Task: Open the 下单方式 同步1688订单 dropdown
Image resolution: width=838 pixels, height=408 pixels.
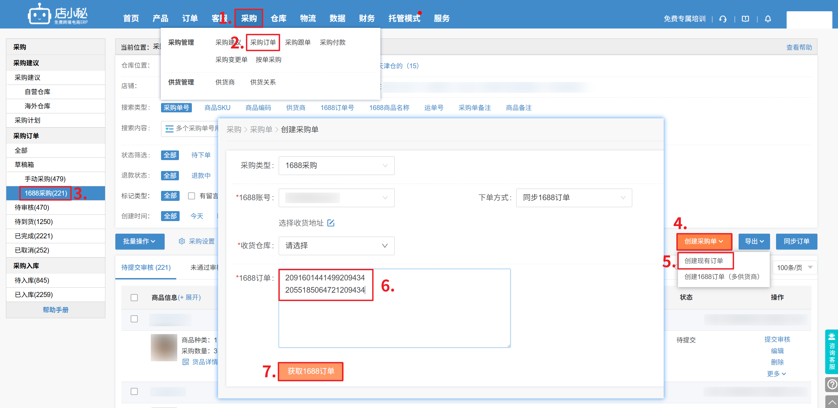Action: 574,198
